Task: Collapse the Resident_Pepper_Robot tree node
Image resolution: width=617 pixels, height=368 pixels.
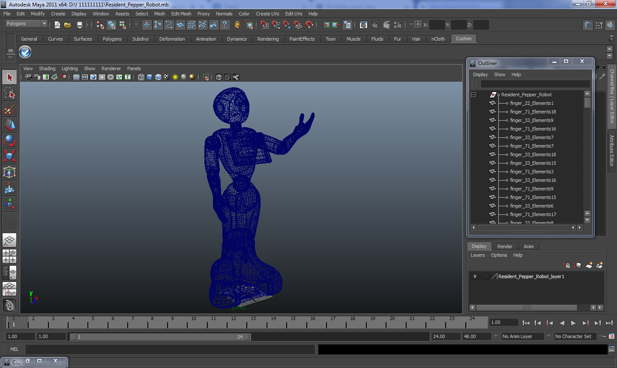Action: coord(474,95)
